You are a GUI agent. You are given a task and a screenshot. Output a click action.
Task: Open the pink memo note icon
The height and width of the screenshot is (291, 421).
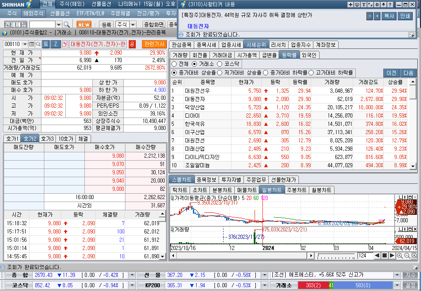point(65,44)
